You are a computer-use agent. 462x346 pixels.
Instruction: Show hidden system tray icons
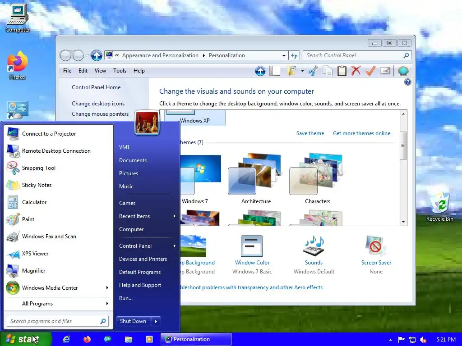390,340
